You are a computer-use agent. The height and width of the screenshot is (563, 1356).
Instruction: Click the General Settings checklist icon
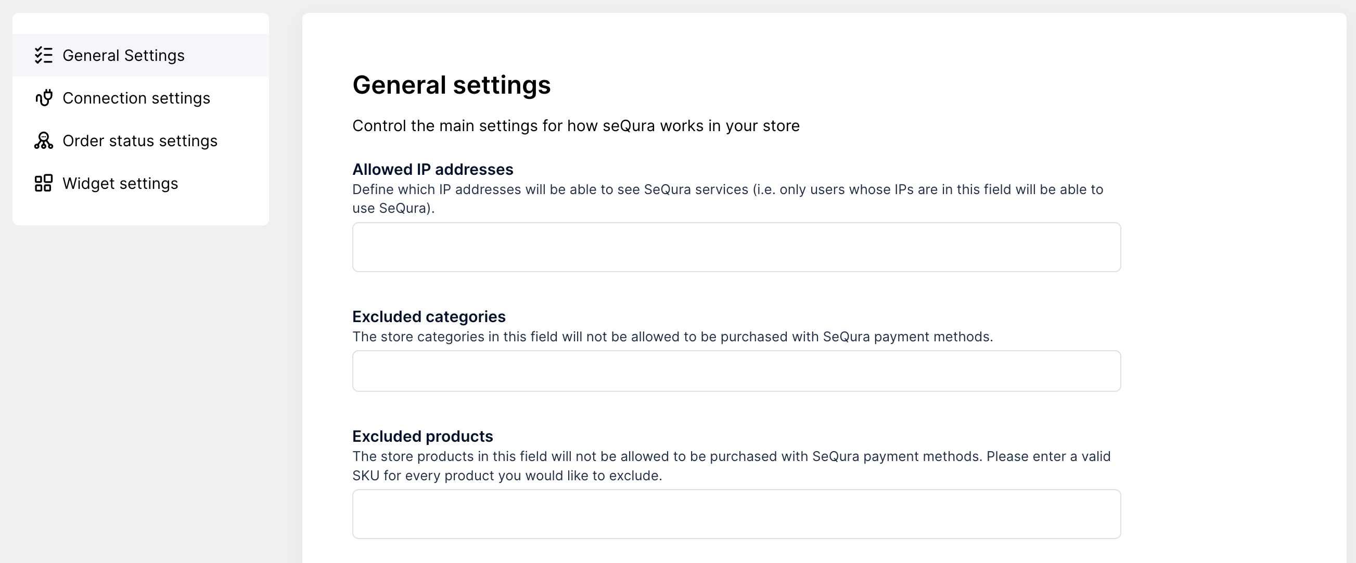(43, 55)
